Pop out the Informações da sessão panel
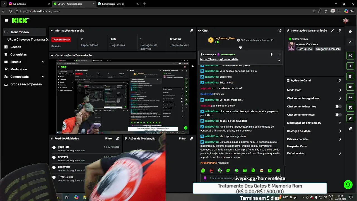This screenshot has width=357, height=201. (x=191, y=30)
